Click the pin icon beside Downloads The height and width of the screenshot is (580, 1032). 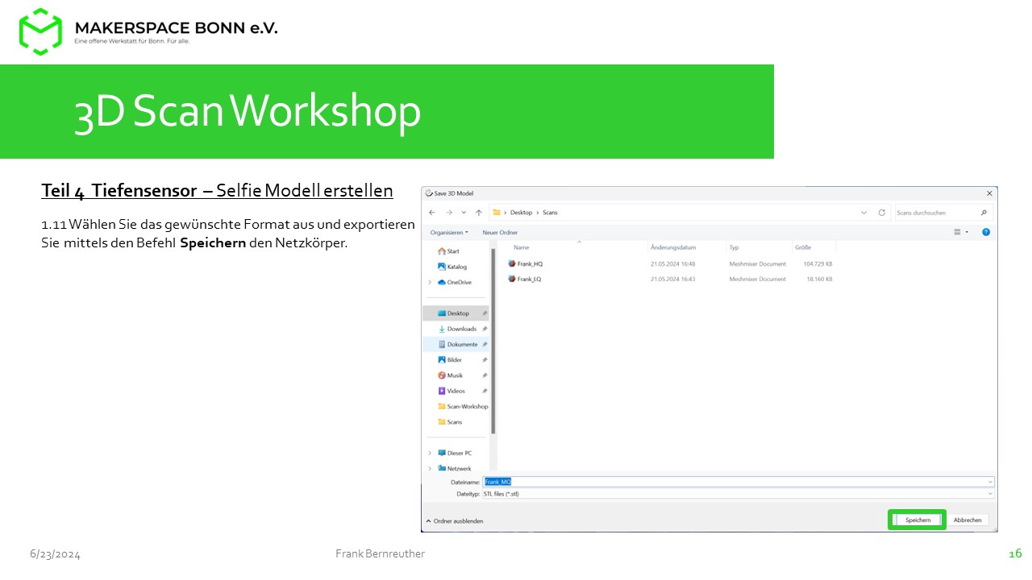(x=485, y=329)
